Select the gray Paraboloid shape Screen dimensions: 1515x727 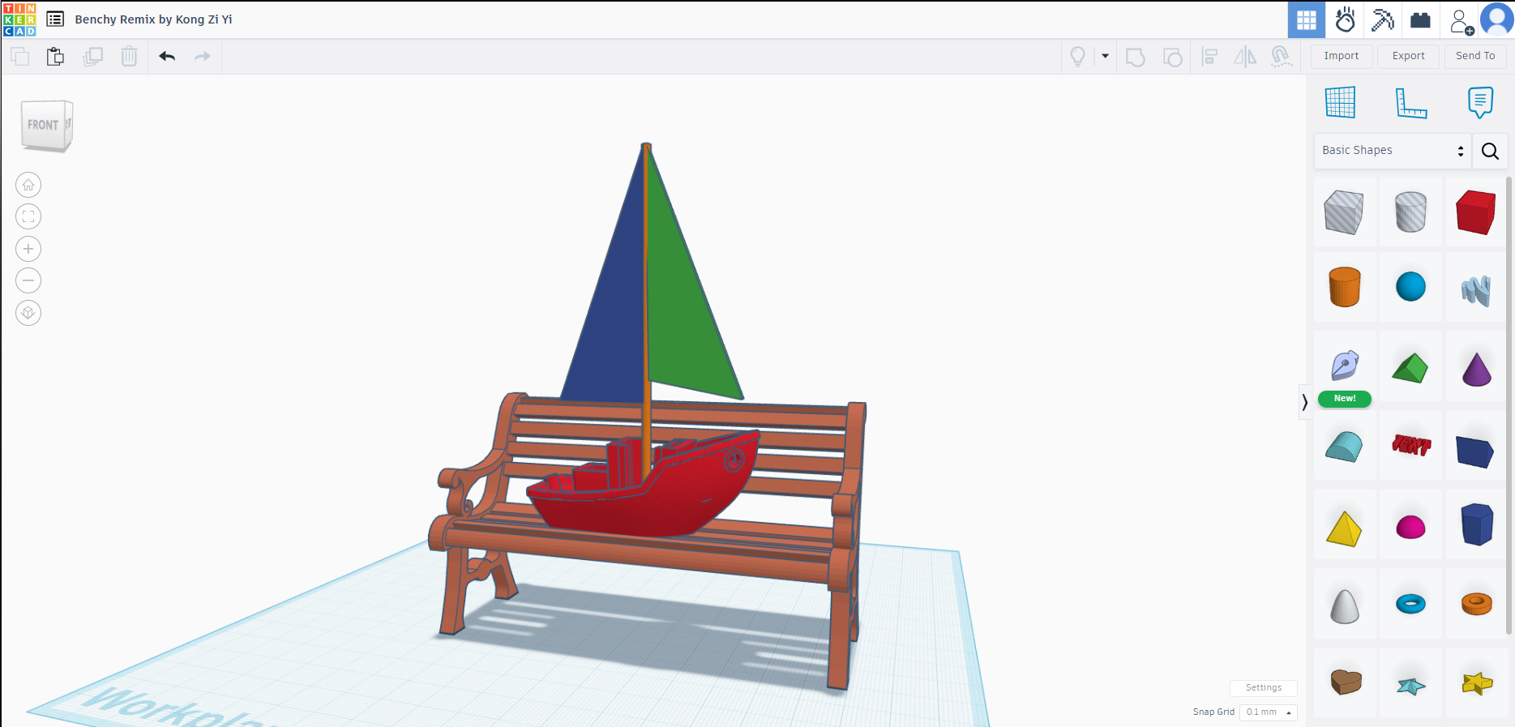(x=1345, y=606)
